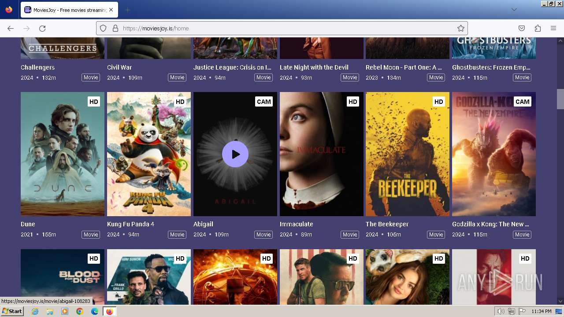Open network connection tray icon
Image resolution: width=564 pixels, height=317 pixels.
(512, 311)
